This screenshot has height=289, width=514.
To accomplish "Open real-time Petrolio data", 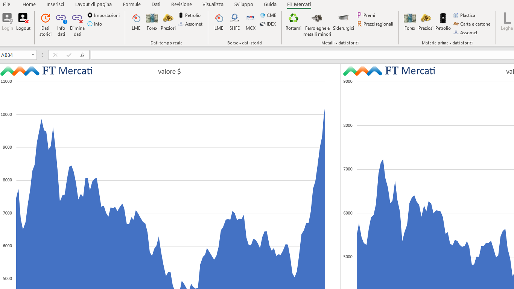I will click(x=190, y=15).
